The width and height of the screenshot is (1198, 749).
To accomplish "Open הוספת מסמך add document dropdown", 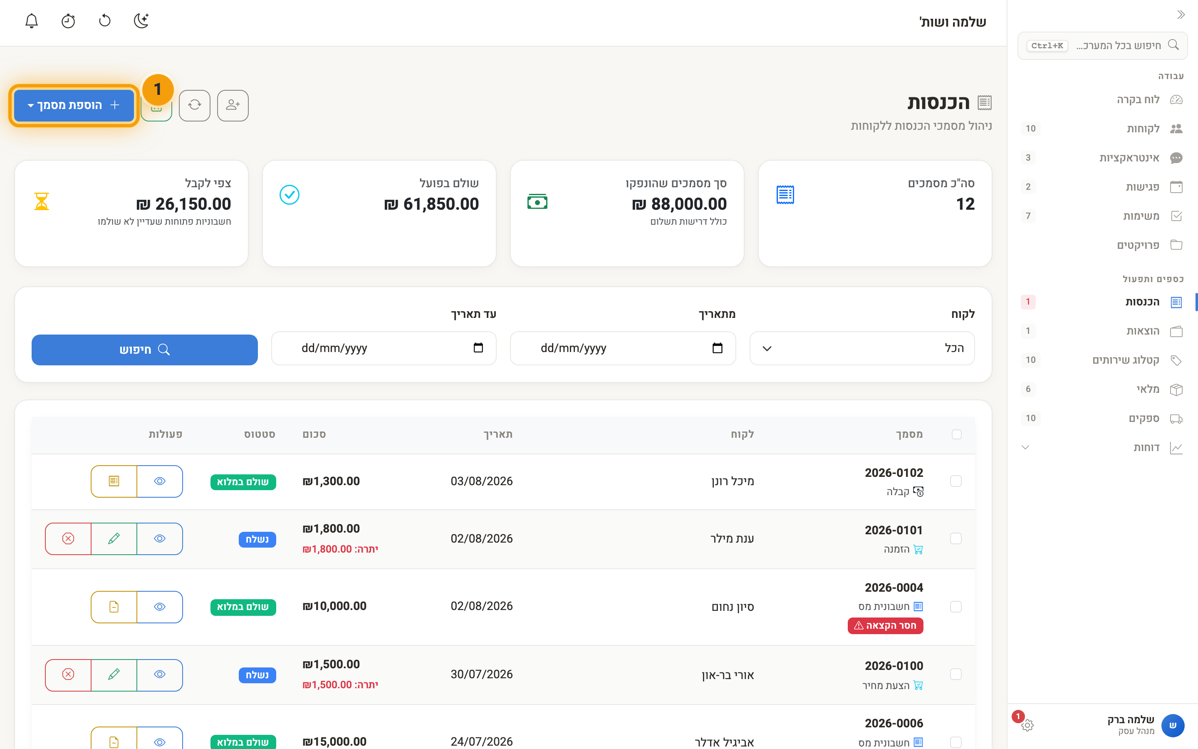I will coord(74,105).
